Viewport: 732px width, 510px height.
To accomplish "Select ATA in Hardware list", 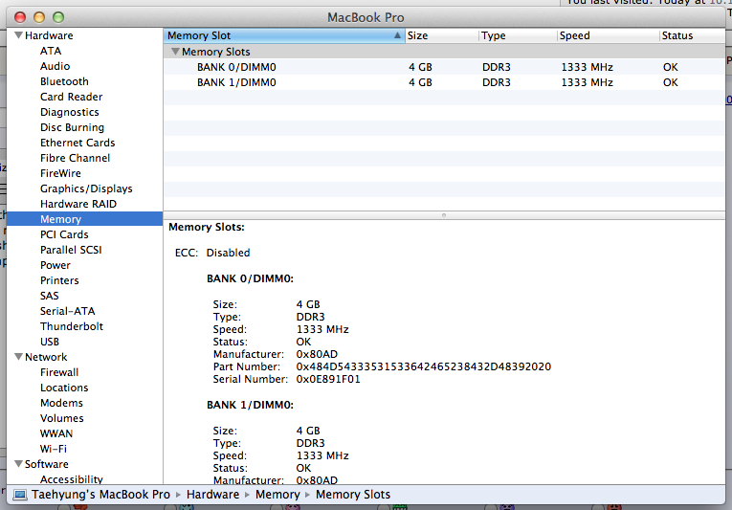I will click(x=51, y=51).
